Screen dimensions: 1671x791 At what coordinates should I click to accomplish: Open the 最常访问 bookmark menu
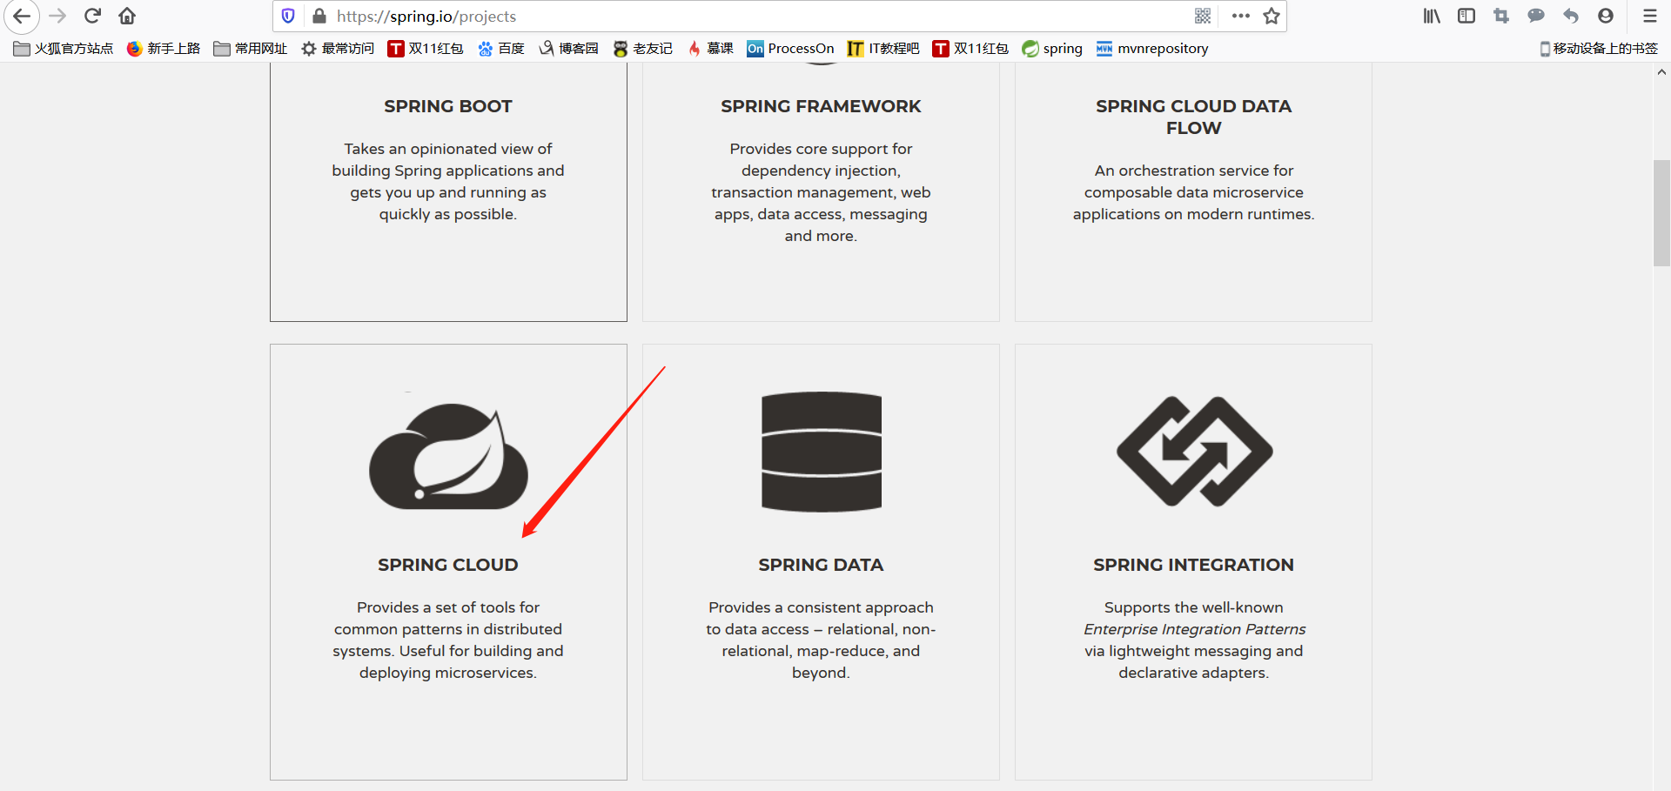(x=338, y=49)
